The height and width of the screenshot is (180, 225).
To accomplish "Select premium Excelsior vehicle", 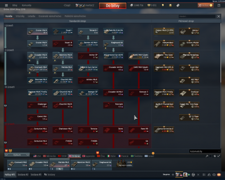I will click(x=189, y=93).
